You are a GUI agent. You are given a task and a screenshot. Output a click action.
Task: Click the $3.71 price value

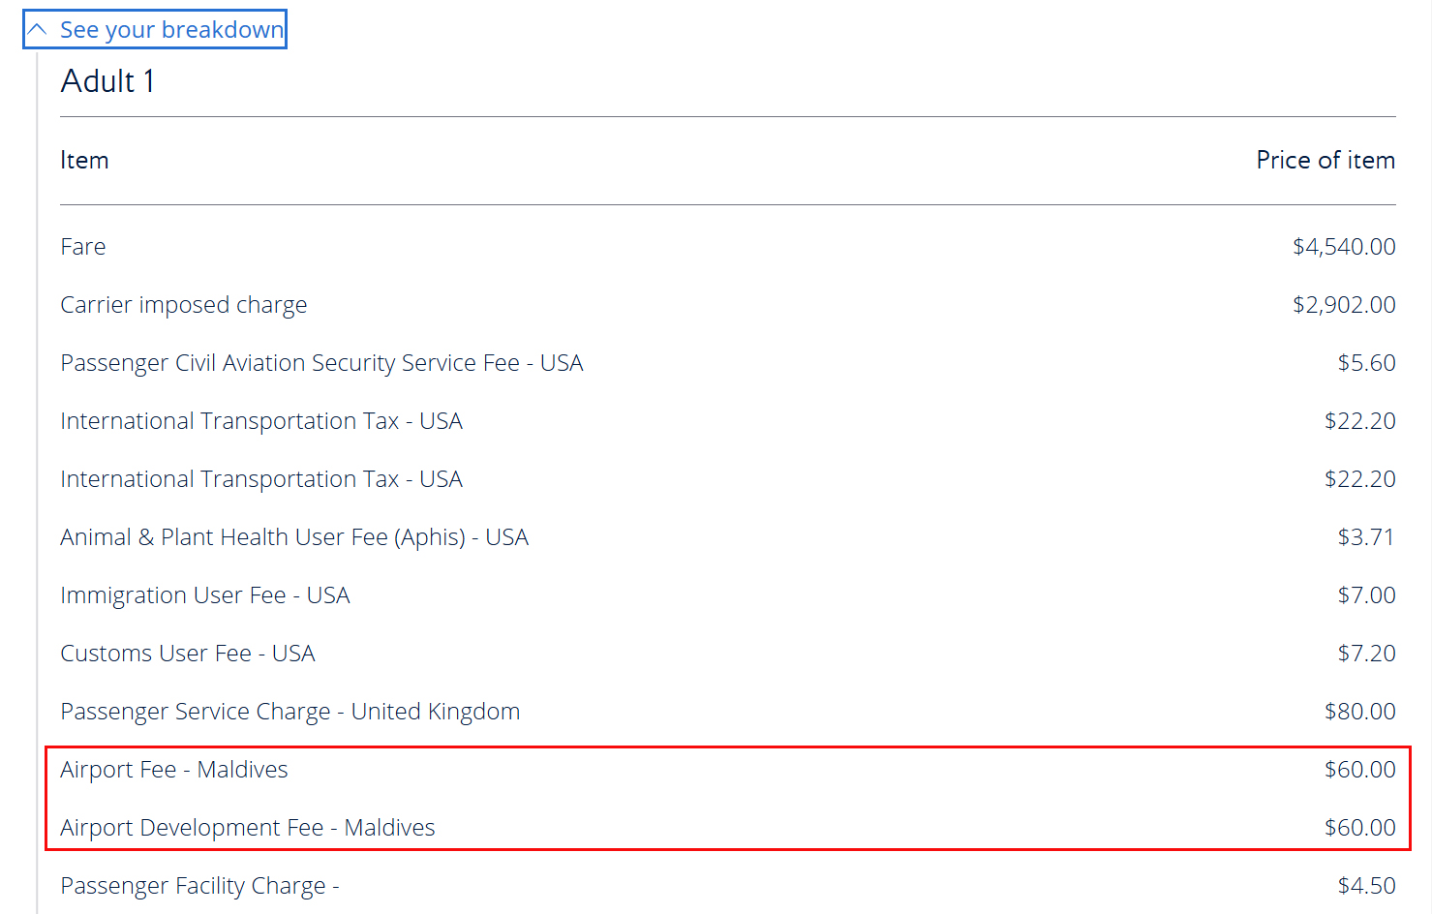pos(1366,537)
